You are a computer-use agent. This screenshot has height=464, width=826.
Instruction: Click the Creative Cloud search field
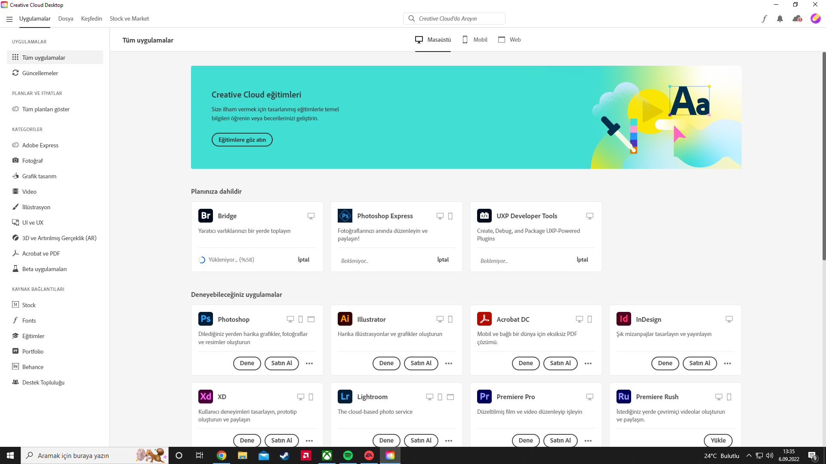point(454,18)
